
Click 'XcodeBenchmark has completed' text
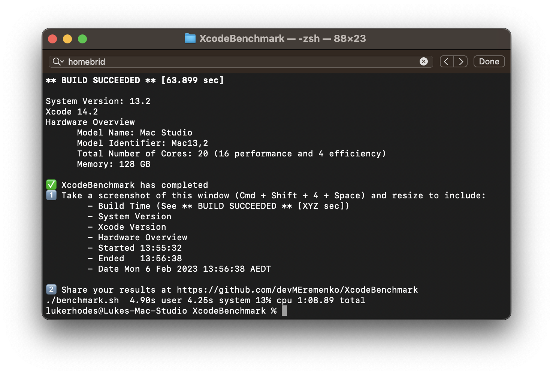[x=135, y=185]
